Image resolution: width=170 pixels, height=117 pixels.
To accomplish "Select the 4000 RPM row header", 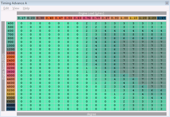I will coord(11,76).
